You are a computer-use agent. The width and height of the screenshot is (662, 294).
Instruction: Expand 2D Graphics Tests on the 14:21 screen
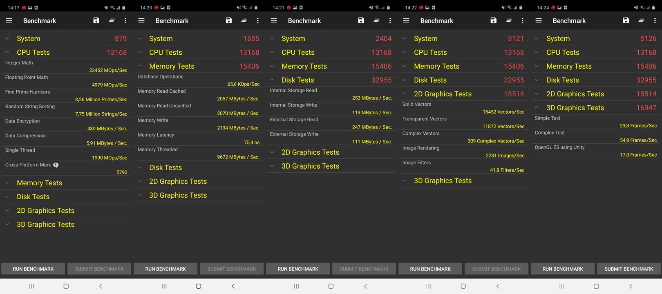[x=331, y=152]
